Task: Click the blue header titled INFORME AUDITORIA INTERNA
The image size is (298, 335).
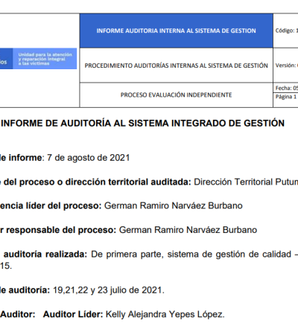Action: tap(177, 31)
